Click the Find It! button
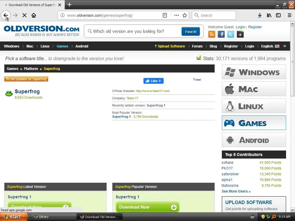The width and height of the screenshot is (295, 221). [191, 31]
